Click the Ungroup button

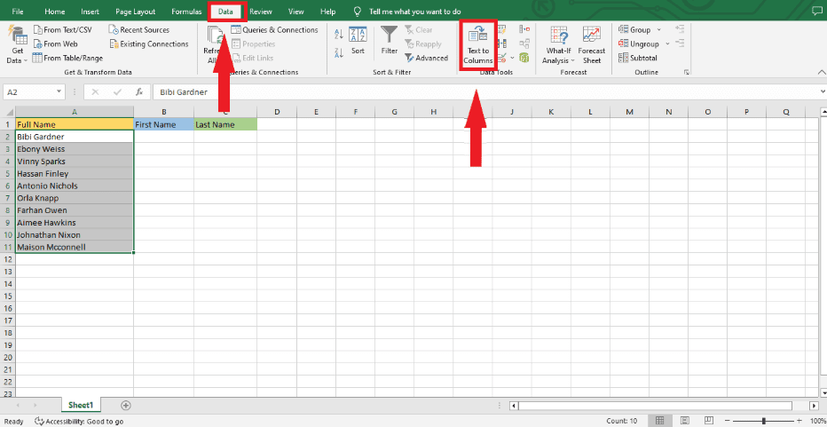(639, 44)
